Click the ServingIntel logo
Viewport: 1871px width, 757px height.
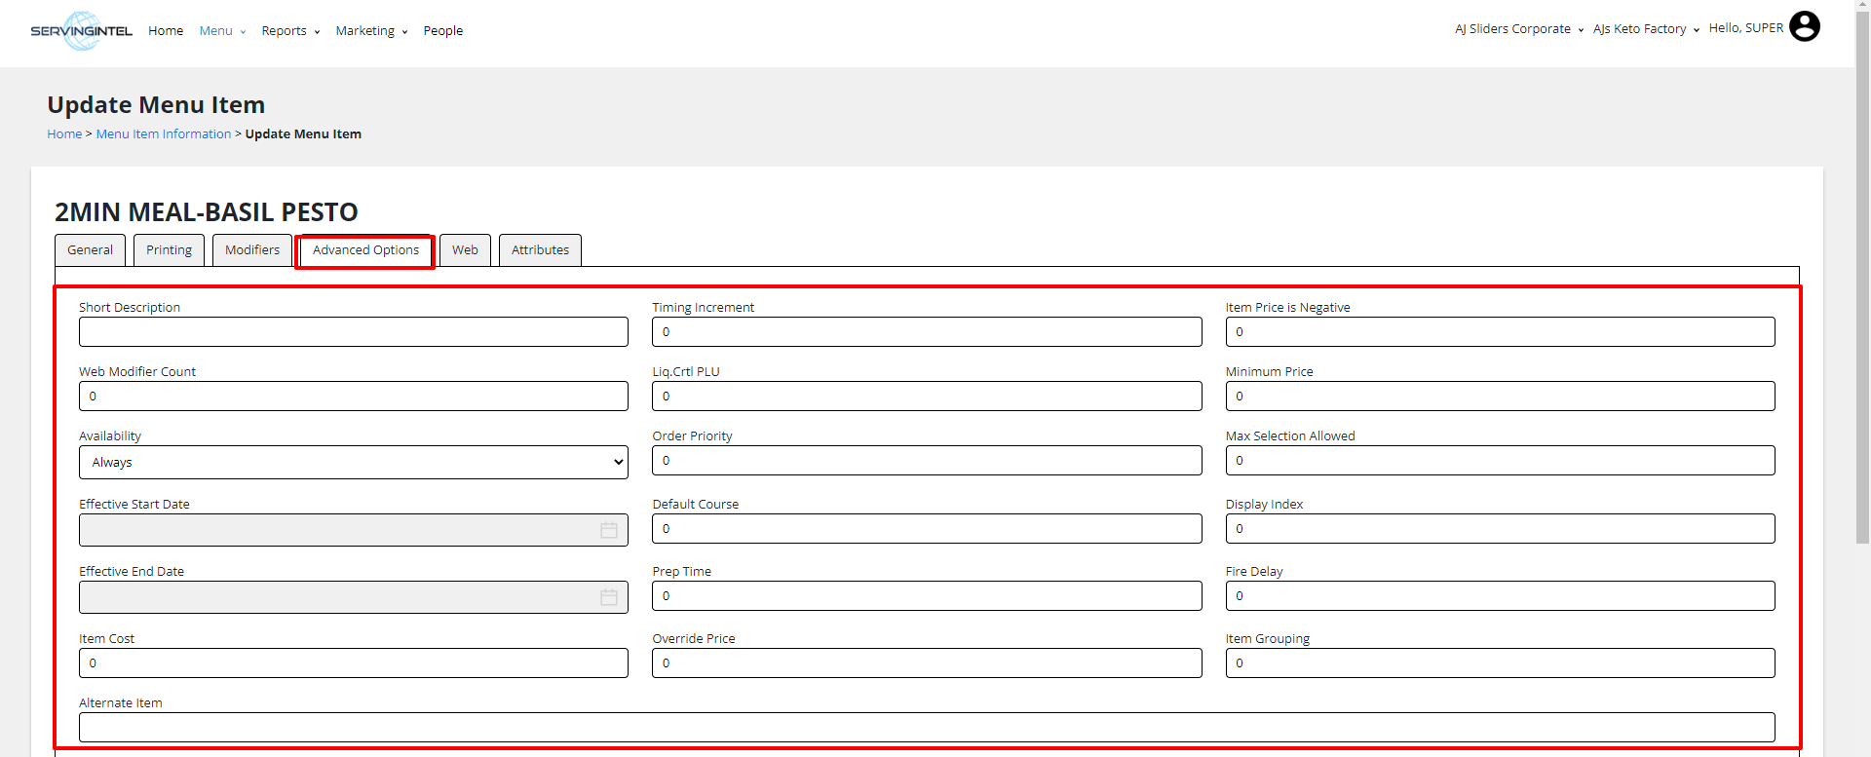[x=82, y=31]
